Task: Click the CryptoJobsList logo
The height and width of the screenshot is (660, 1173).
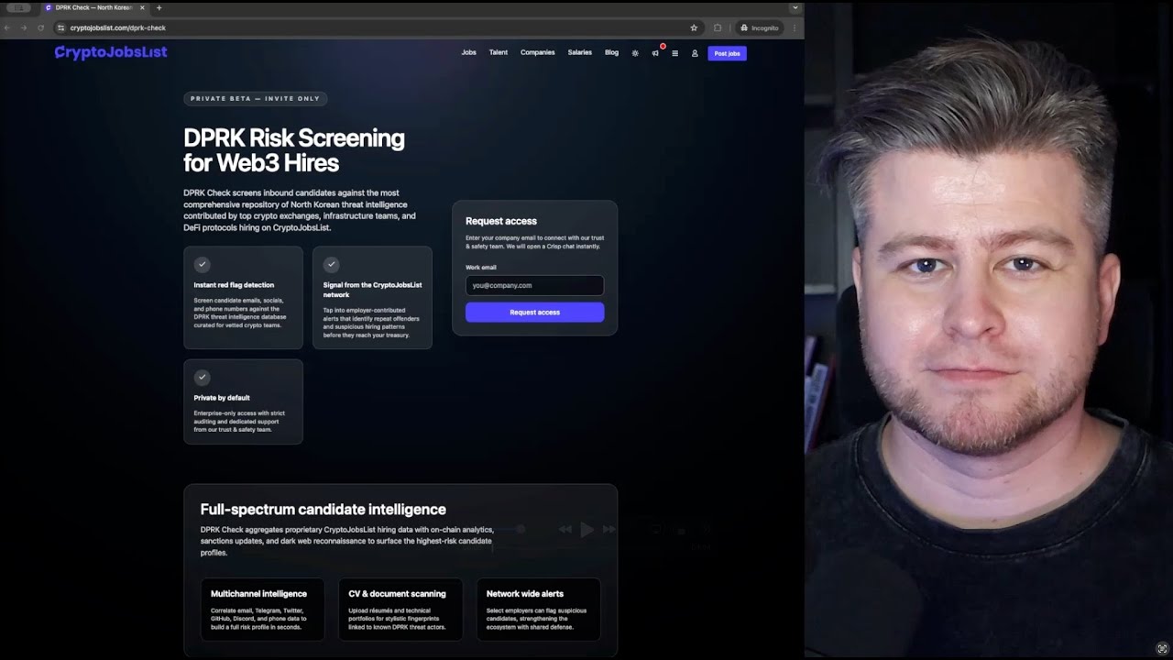Action: (x=111, y=52)
